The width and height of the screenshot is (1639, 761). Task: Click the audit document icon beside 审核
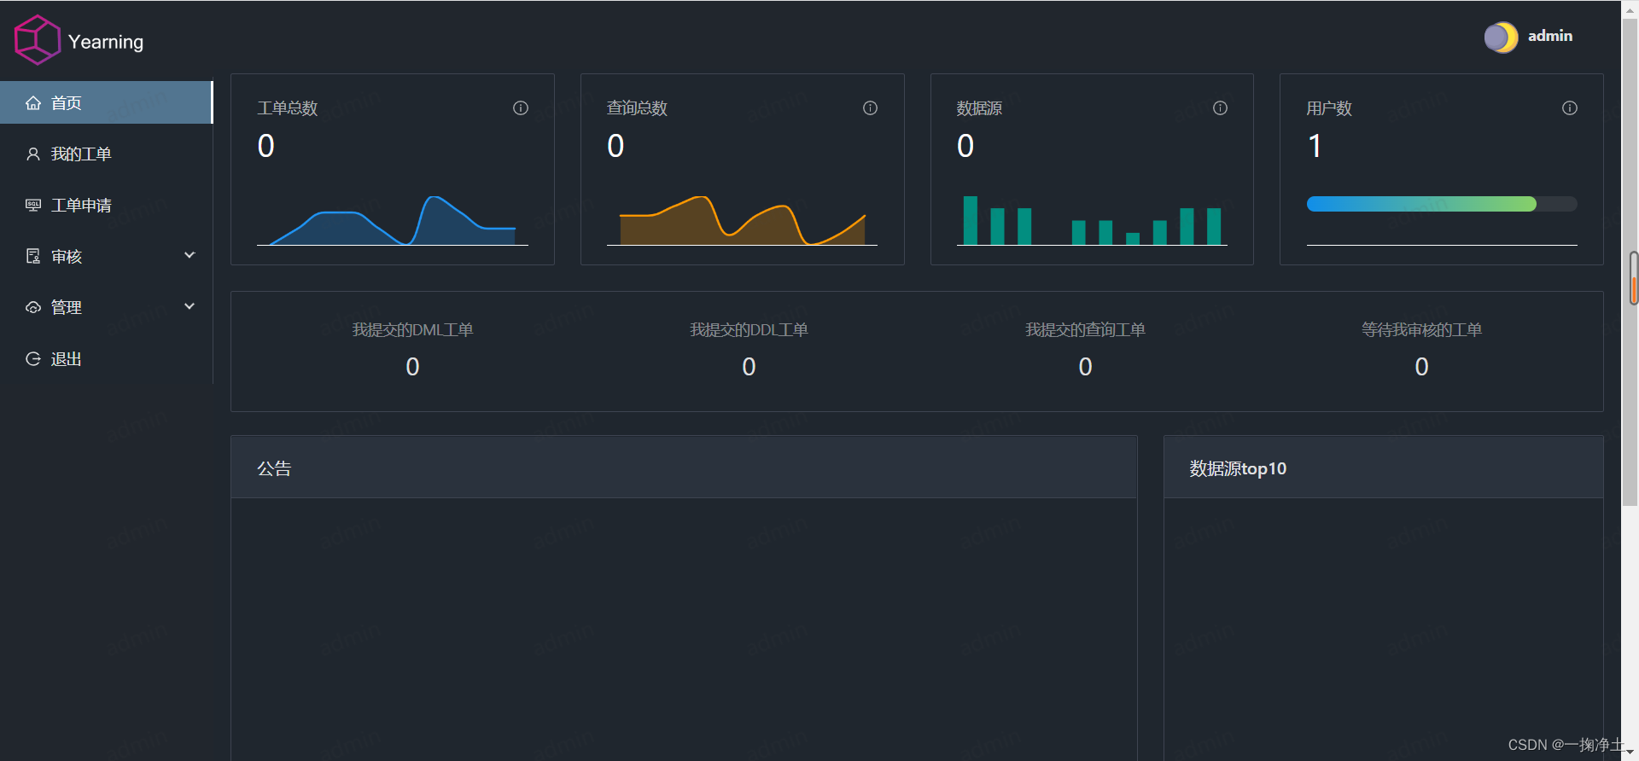pyautogui.click(x=33, y=257)
